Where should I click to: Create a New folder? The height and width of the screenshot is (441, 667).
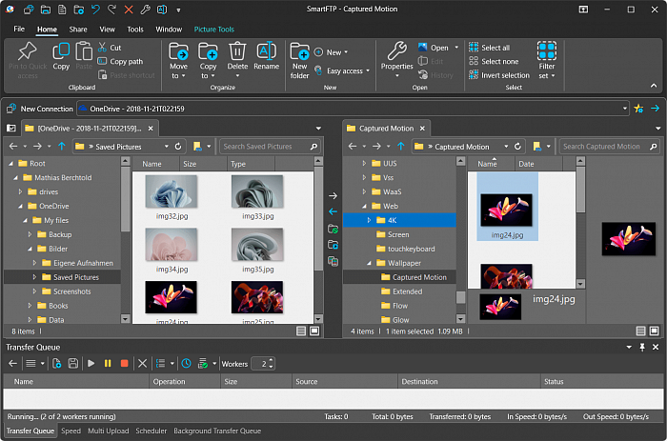tap(299, 60)
